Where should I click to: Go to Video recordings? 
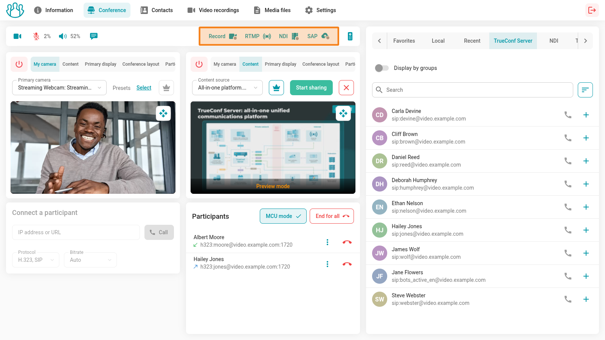tap(213, 10)
